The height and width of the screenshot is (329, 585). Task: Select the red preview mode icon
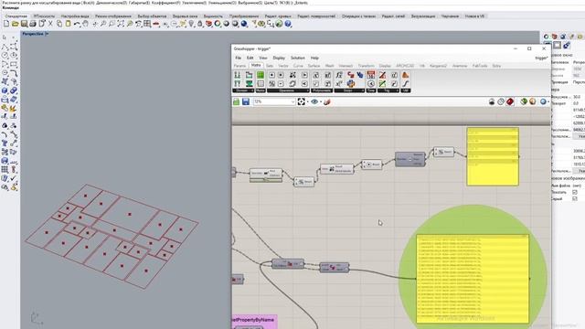(510, 101)
